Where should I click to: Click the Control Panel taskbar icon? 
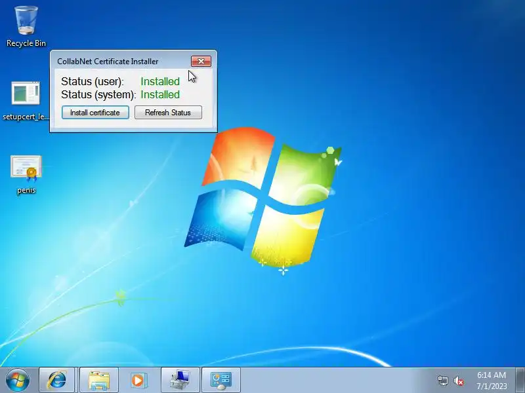click(x=221, y=380)
